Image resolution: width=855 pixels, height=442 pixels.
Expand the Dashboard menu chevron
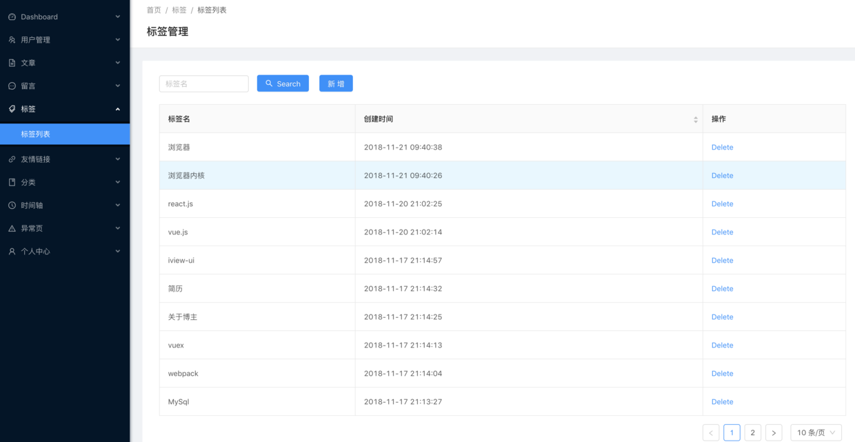click(x=117, y=17)
